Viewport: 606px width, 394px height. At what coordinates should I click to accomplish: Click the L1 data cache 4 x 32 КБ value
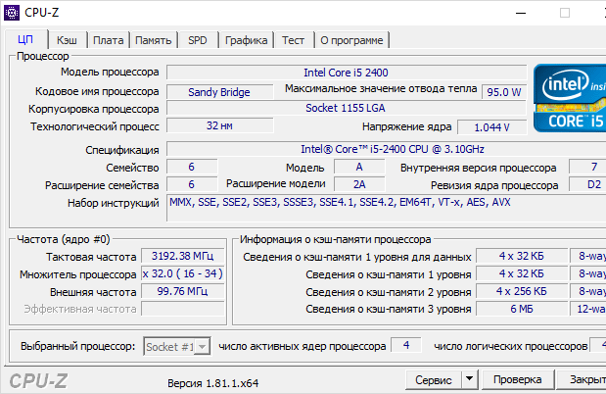tap(522, 256)
